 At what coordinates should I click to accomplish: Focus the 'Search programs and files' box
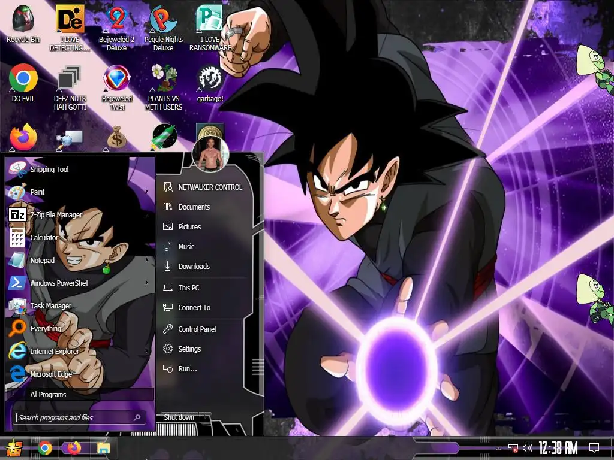tap(80, 417)
